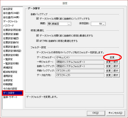Select 登録・サポート in the list
The width and height of the screenshot is (128, 118).
[x=10, y=97]
